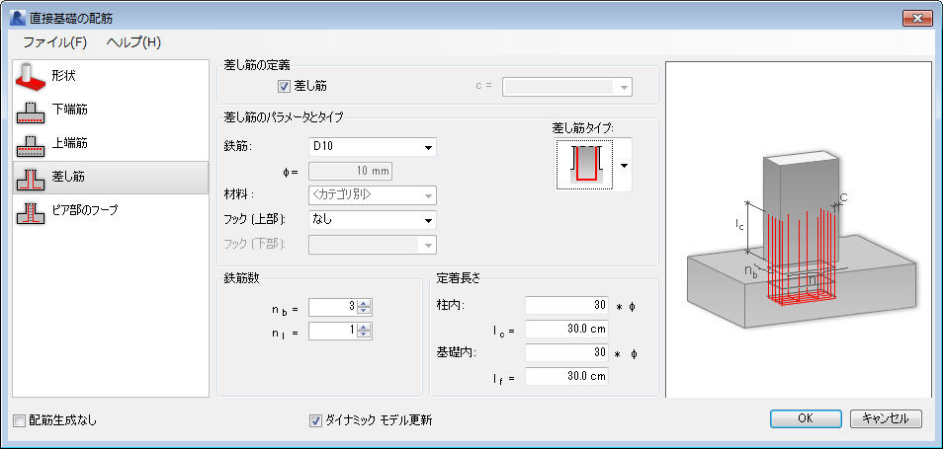Open the 差し筋タイプ dropdown arrow
Screen dimensions: 943x449
point(624,166)
